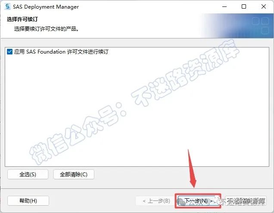Click the red arrow annotation
Viewport: 274px width, 213px height.
(x=192, y=168)
